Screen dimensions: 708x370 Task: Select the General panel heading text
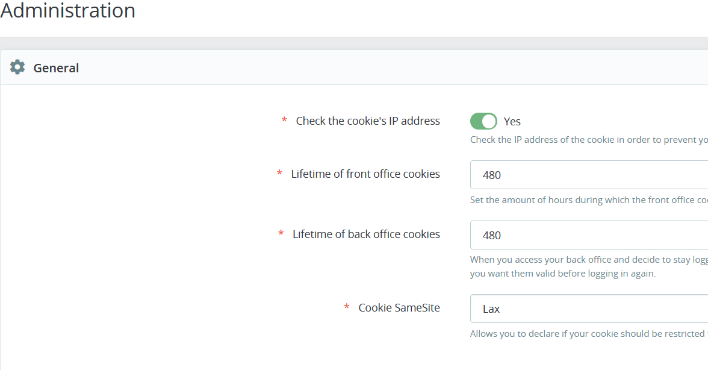(x=56, y=68)
